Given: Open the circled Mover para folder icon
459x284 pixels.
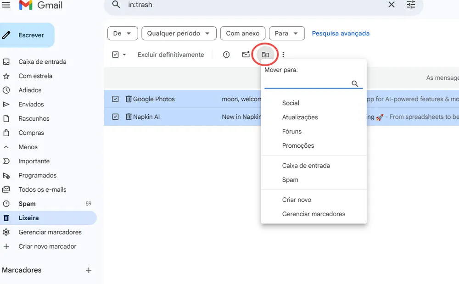Looking at the screenshot, I should (265, 54).
